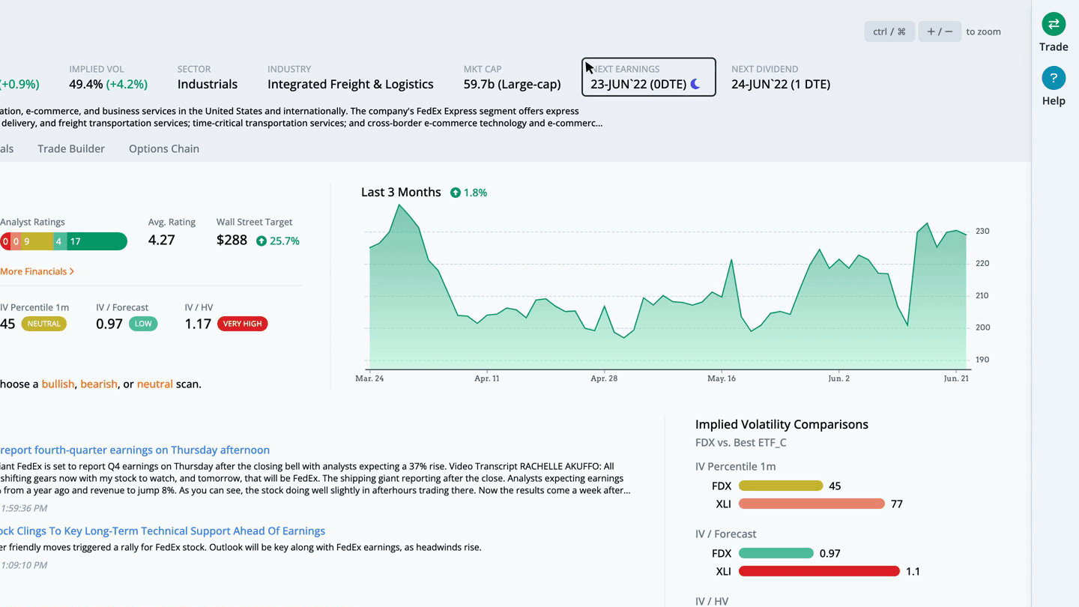
Task: Click the Next Dividend 24-JUN`22 value
Action: click(781, 84)
